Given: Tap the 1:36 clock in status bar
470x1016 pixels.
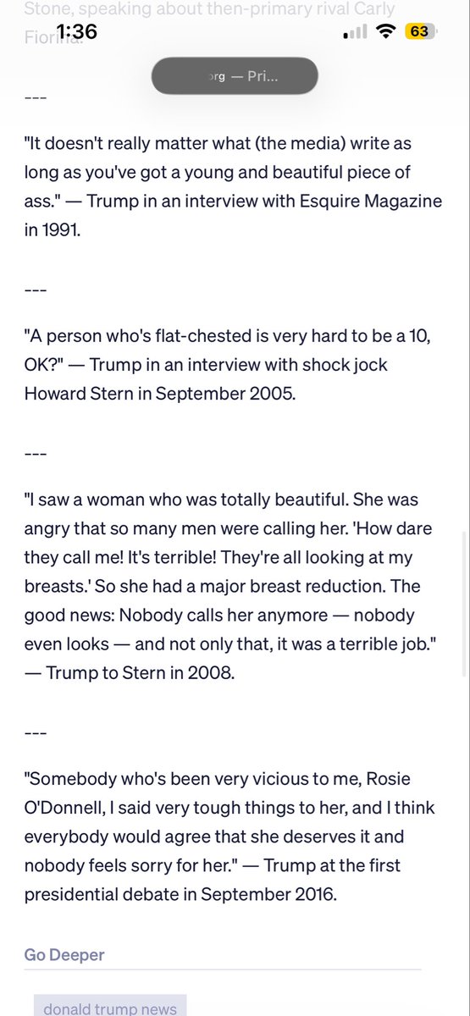Looking at the screenshot, I should click(x=76, y=32).
